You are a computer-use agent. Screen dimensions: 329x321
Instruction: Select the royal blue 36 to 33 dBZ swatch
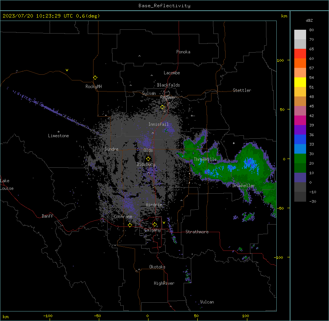[x=300, y=139]
